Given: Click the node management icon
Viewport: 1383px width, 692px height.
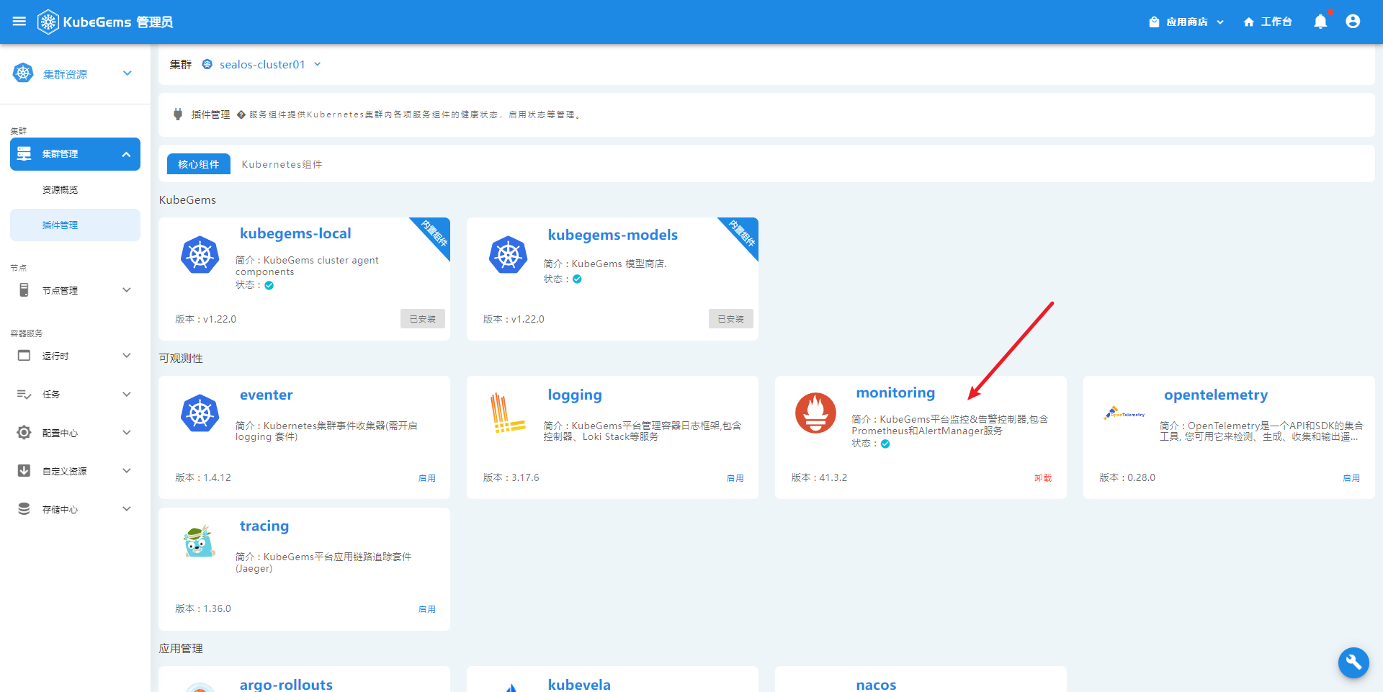Looking at the screenshot, I should (24, 290).
